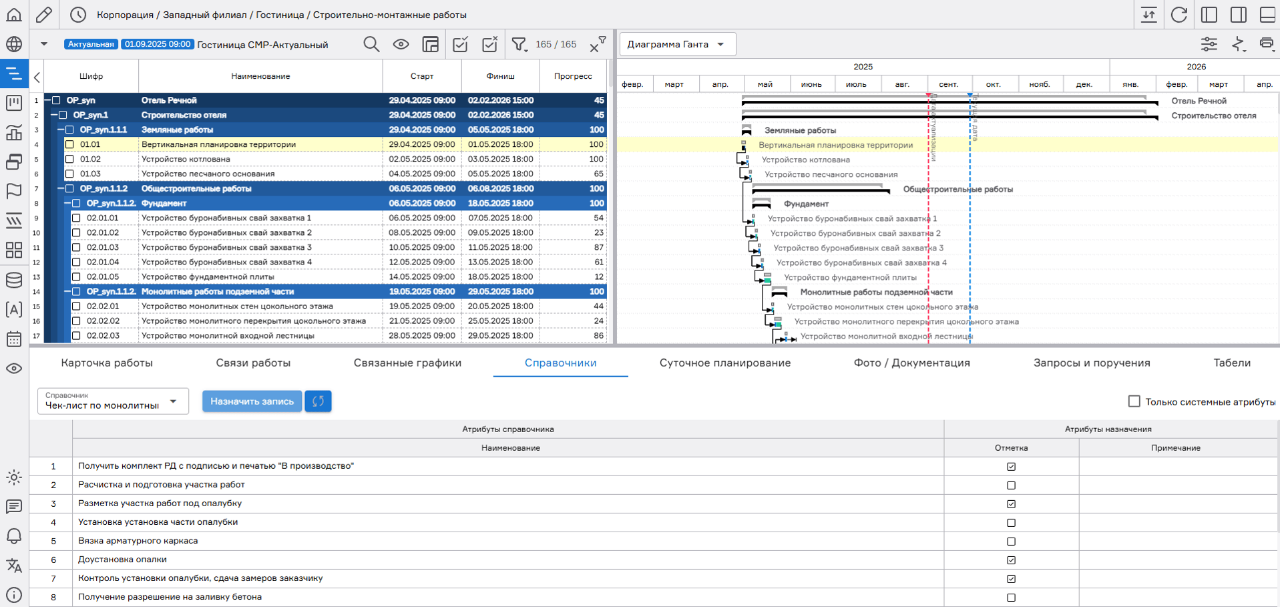Click the notification bell icon in sidebar
Screen dimensions: 1280x609
click(x=14, y=536)
